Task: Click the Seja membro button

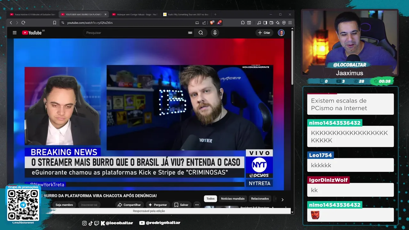Action: 64,205
